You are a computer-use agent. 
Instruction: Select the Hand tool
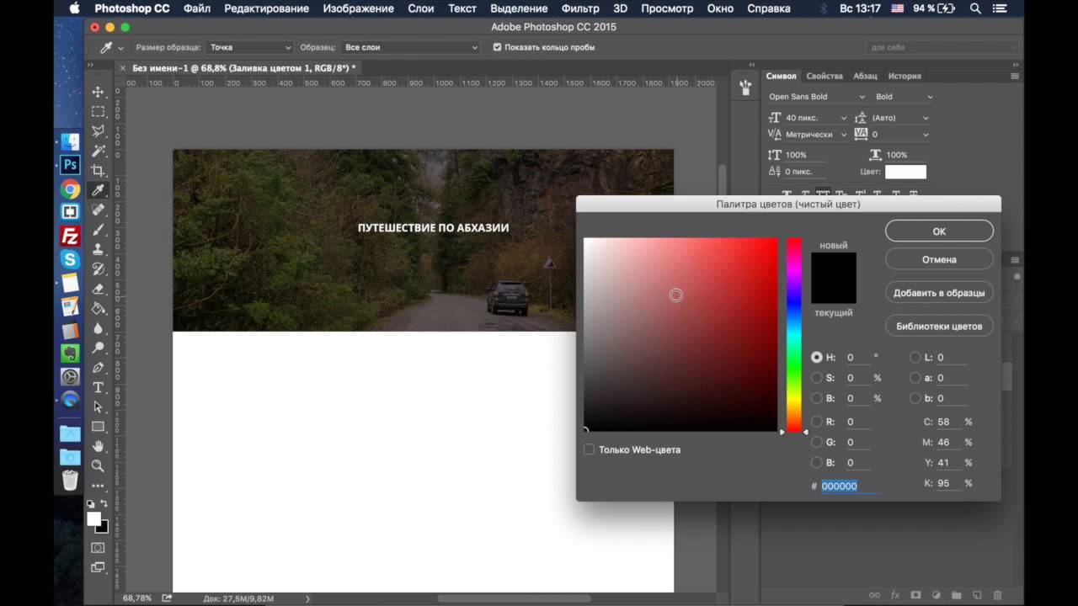[98, 446]
